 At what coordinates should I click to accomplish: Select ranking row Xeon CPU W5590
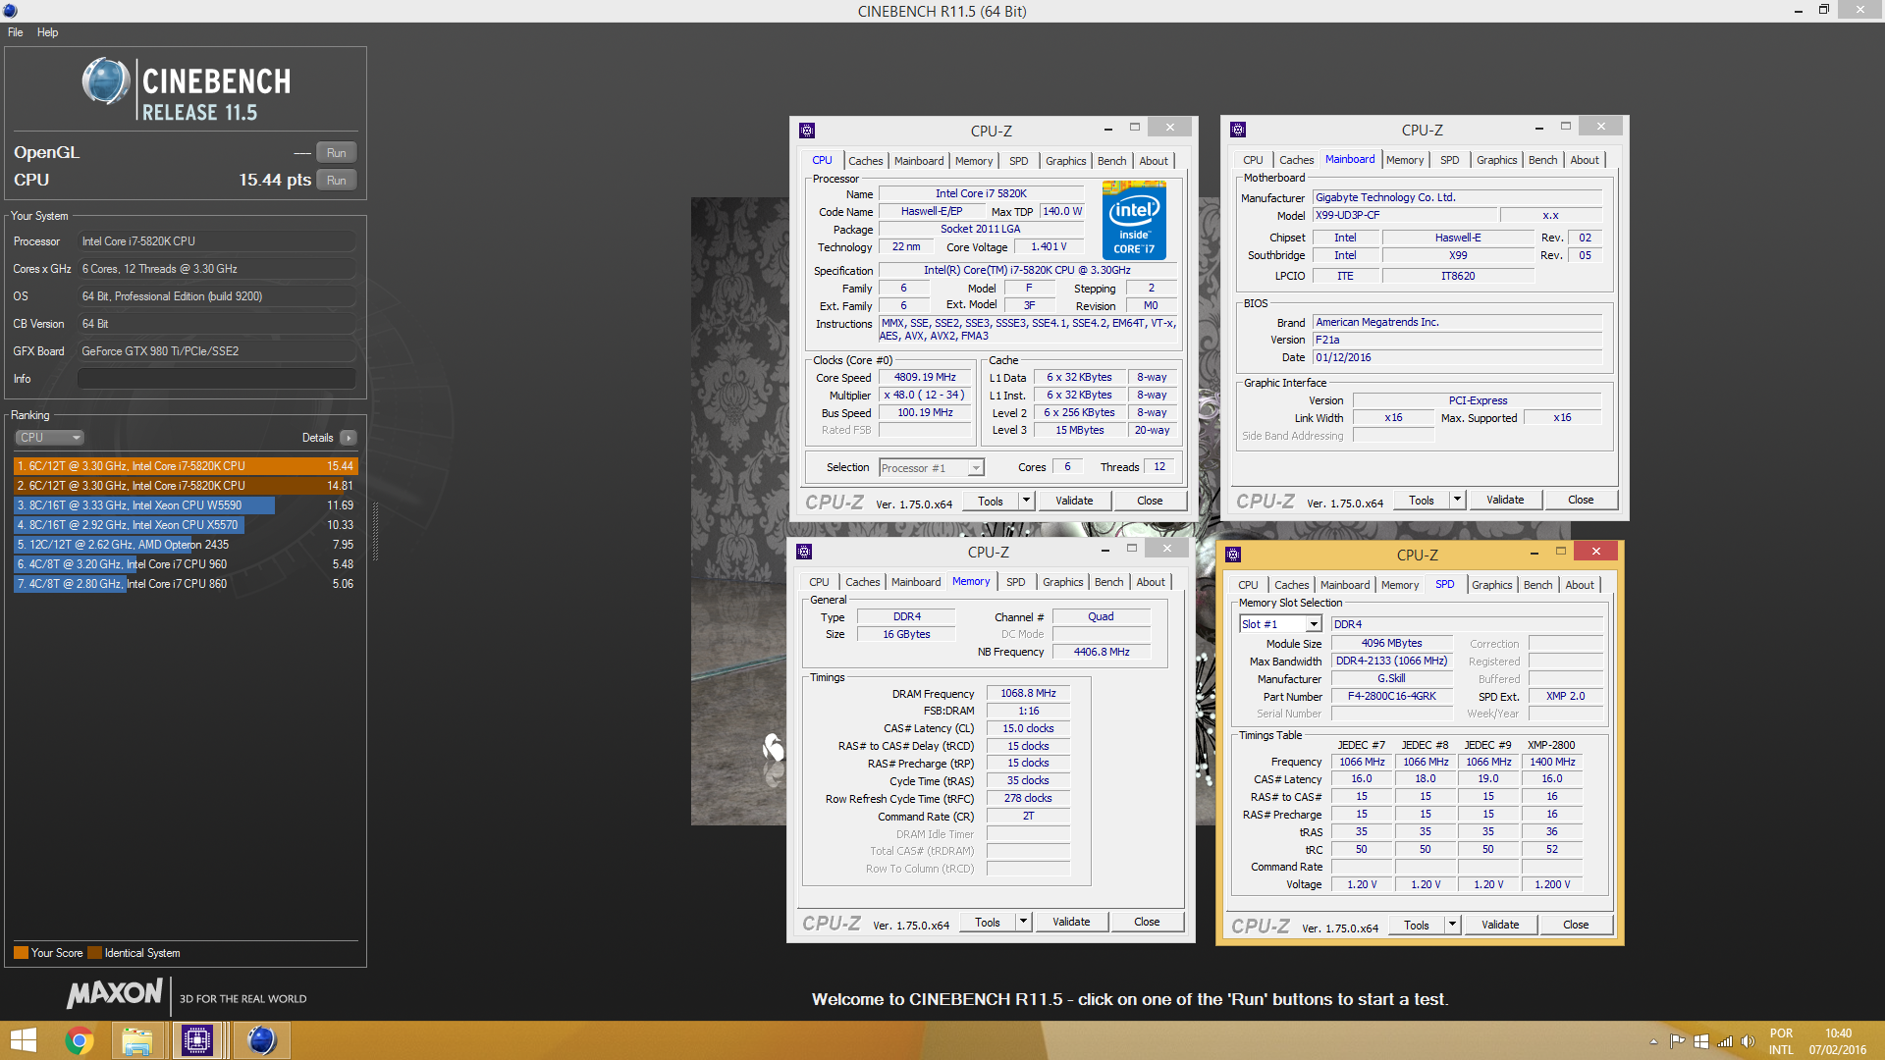click(186, 505)
